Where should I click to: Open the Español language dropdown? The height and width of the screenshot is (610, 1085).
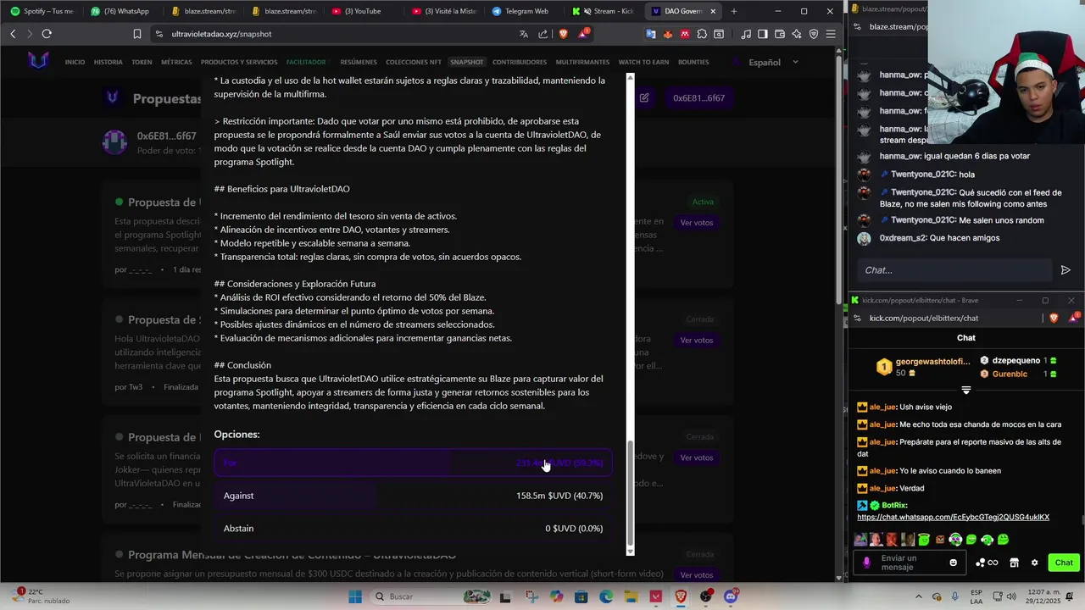(773, 62)
